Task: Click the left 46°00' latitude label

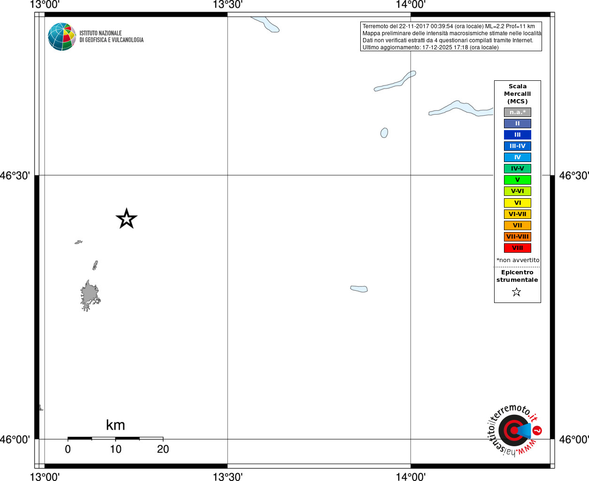Action: (x=15, y=440)
